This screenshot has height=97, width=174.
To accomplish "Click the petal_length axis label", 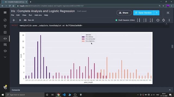I will [x=88, y=82].
